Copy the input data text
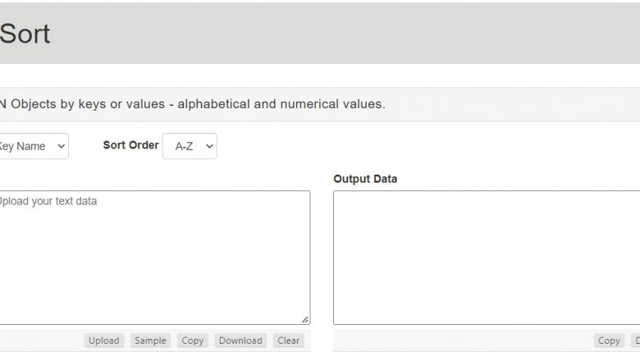Screen dimensions: 640x361 [x=193, y=340]
